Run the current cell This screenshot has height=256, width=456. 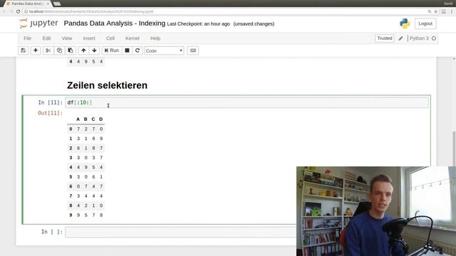(x=112, y=50)
